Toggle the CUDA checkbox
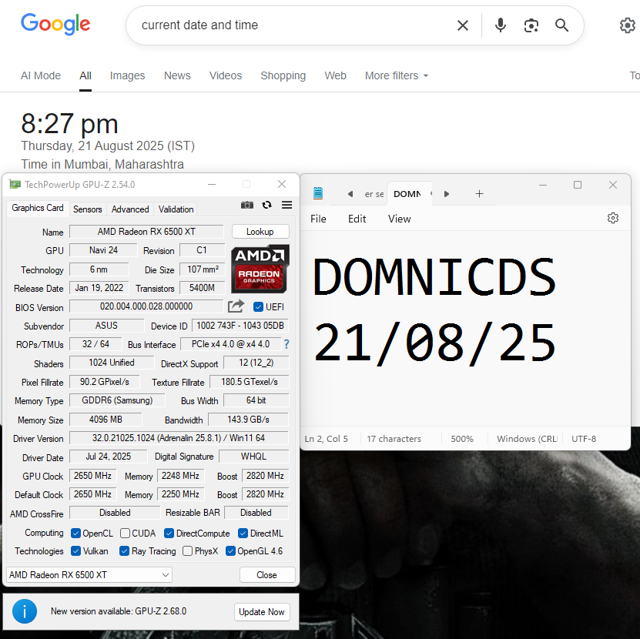The image size is (640, 639). coord(125,534)
